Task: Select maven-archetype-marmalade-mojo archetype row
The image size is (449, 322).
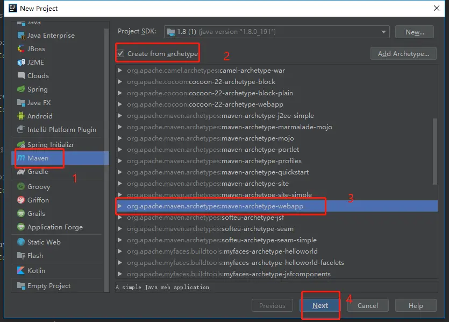Action: coord(276,127)
